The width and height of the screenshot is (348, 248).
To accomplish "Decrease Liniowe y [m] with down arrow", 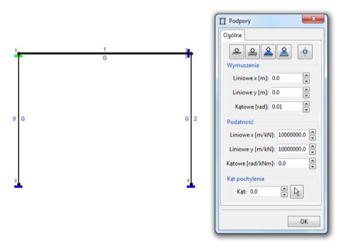I will click(x=306, y=96).
